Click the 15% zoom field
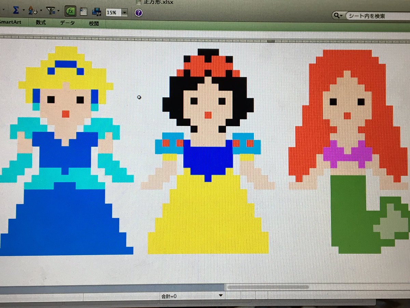The image size is (410, 308). 113,13
